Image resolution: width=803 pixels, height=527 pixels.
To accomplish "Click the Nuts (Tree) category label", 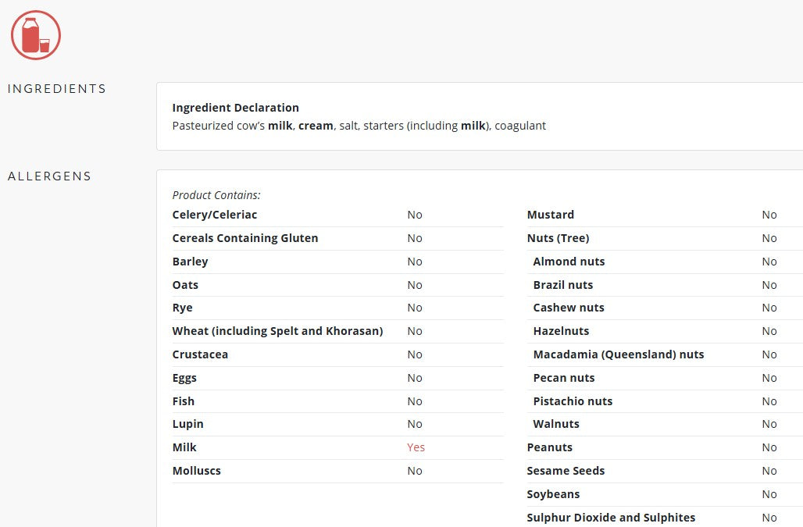I will 558,238.
